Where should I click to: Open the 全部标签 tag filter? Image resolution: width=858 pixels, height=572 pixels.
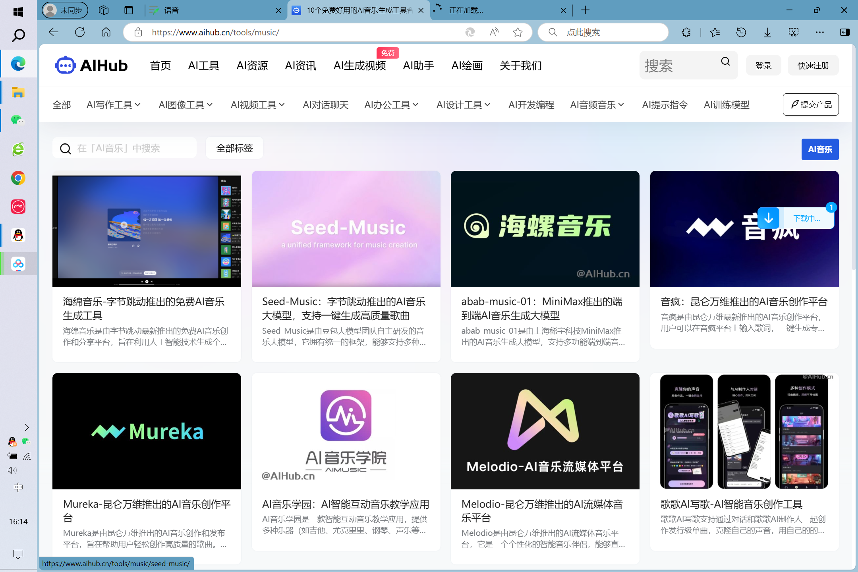pyautogui.click(x=234, y=148)
